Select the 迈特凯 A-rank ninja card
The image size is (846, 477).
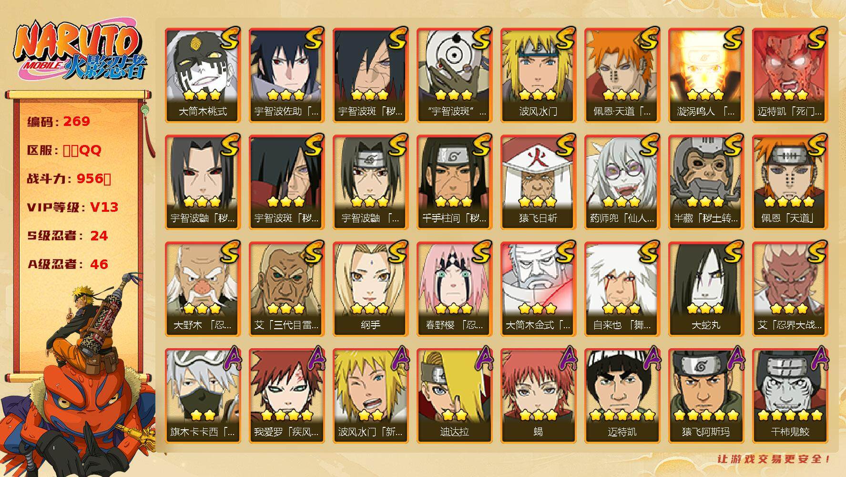(622, 396)
